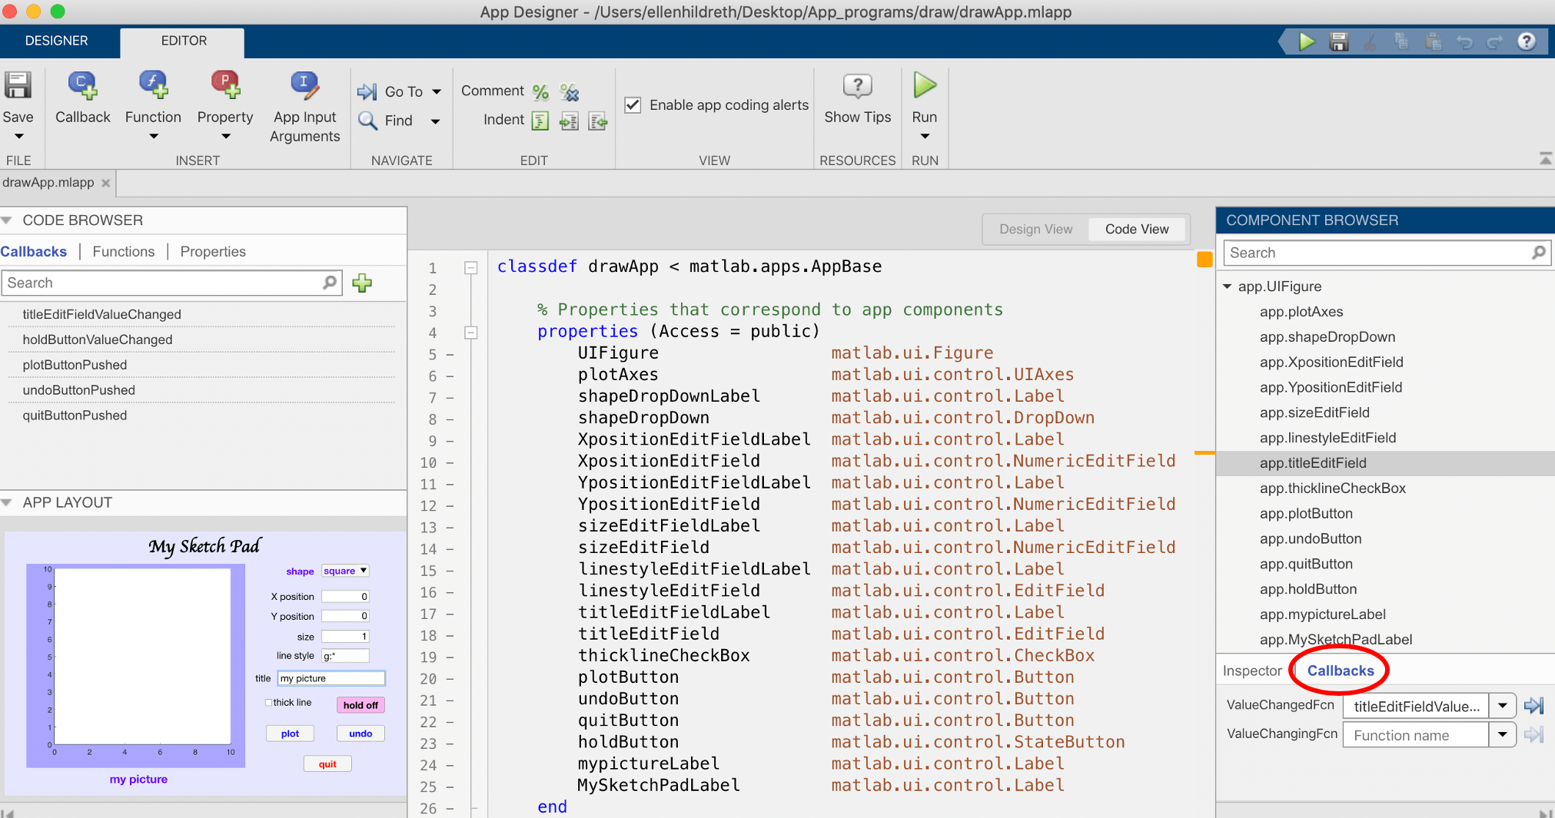Switch to the DESIGNER tab
This screenshot has height=818, width=1555.
(57, 41)
